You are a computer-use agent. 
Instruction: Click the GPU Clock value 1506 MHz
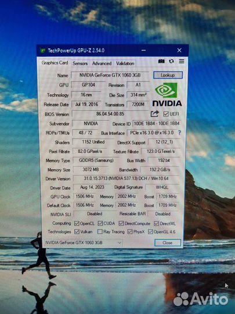(x=85, y=197)
